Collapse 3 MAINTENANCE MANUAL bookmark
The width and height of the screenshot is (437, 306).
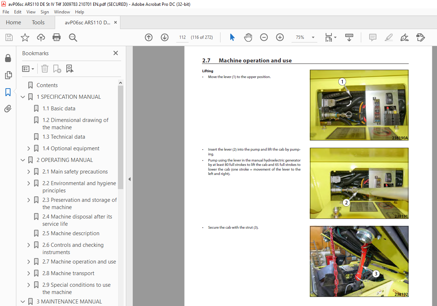coord(23,302)
